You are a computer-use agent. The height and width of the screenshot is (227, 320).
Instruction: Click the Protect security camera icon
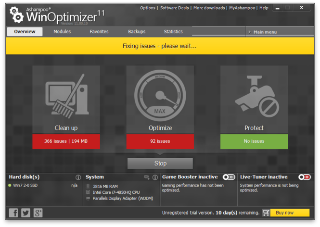tap(257, 96)
